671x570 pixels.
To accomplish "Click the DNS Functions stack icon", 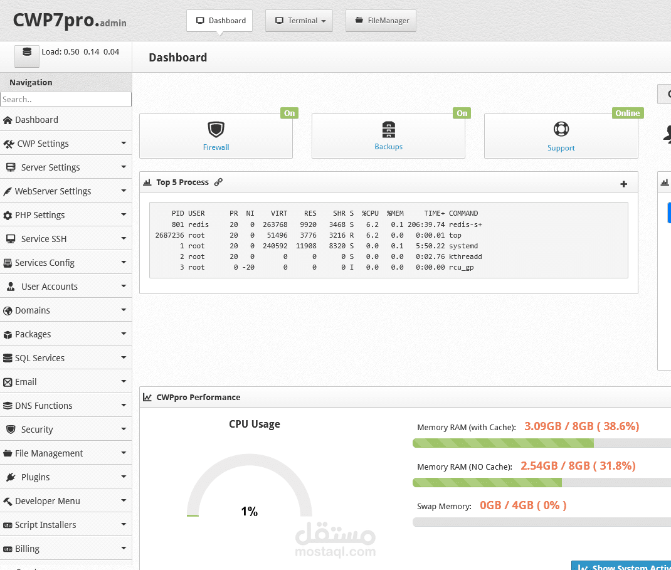I will click(x=8, y=406).
